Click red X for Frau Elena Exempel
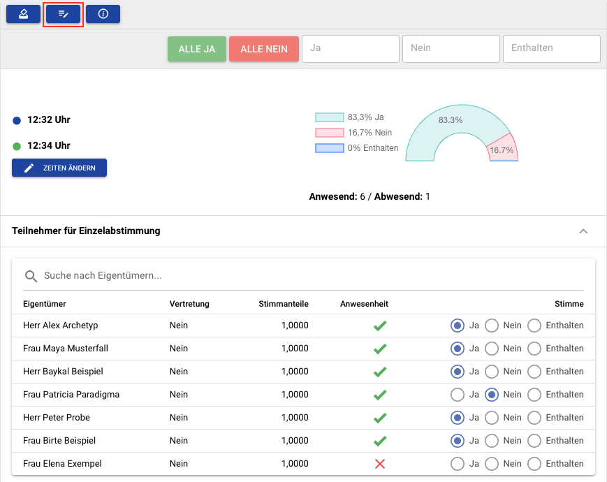This screenshot has height=482, width=607. pyautogui.click(x=380, y=464)
